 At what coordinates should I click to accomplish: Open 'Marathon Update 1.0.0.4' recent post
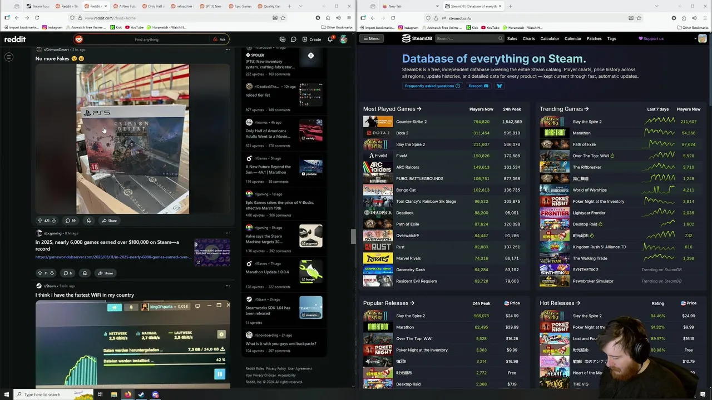[x=268, y=272]
